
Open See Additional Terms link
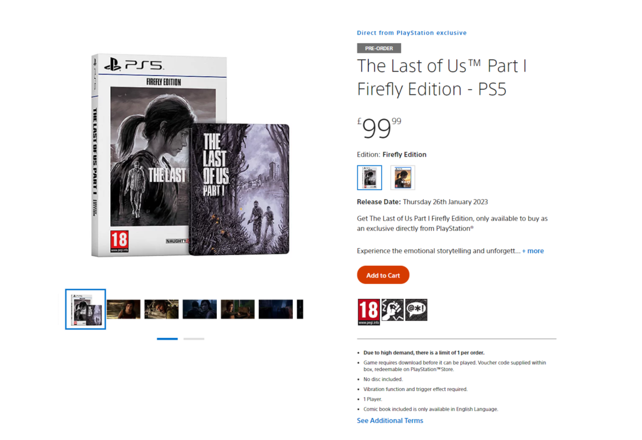[390, 421]
